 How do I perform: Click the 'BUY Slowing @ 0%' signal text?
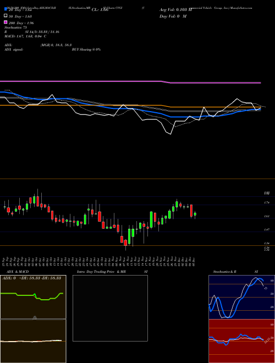coord(86,50)
